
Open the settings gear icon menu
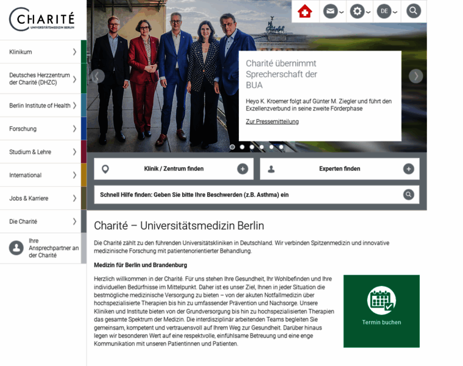pos(357,12)
